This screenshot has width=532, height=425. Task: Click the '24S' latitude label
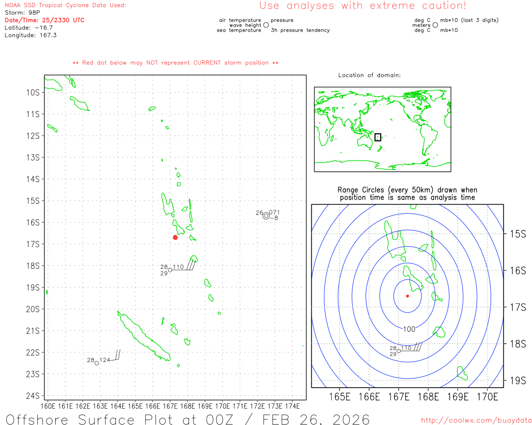click(x=33, y=396)
